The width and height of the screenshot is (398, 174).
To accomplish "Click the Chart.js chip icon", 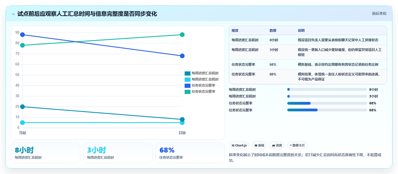I will 233,145.
